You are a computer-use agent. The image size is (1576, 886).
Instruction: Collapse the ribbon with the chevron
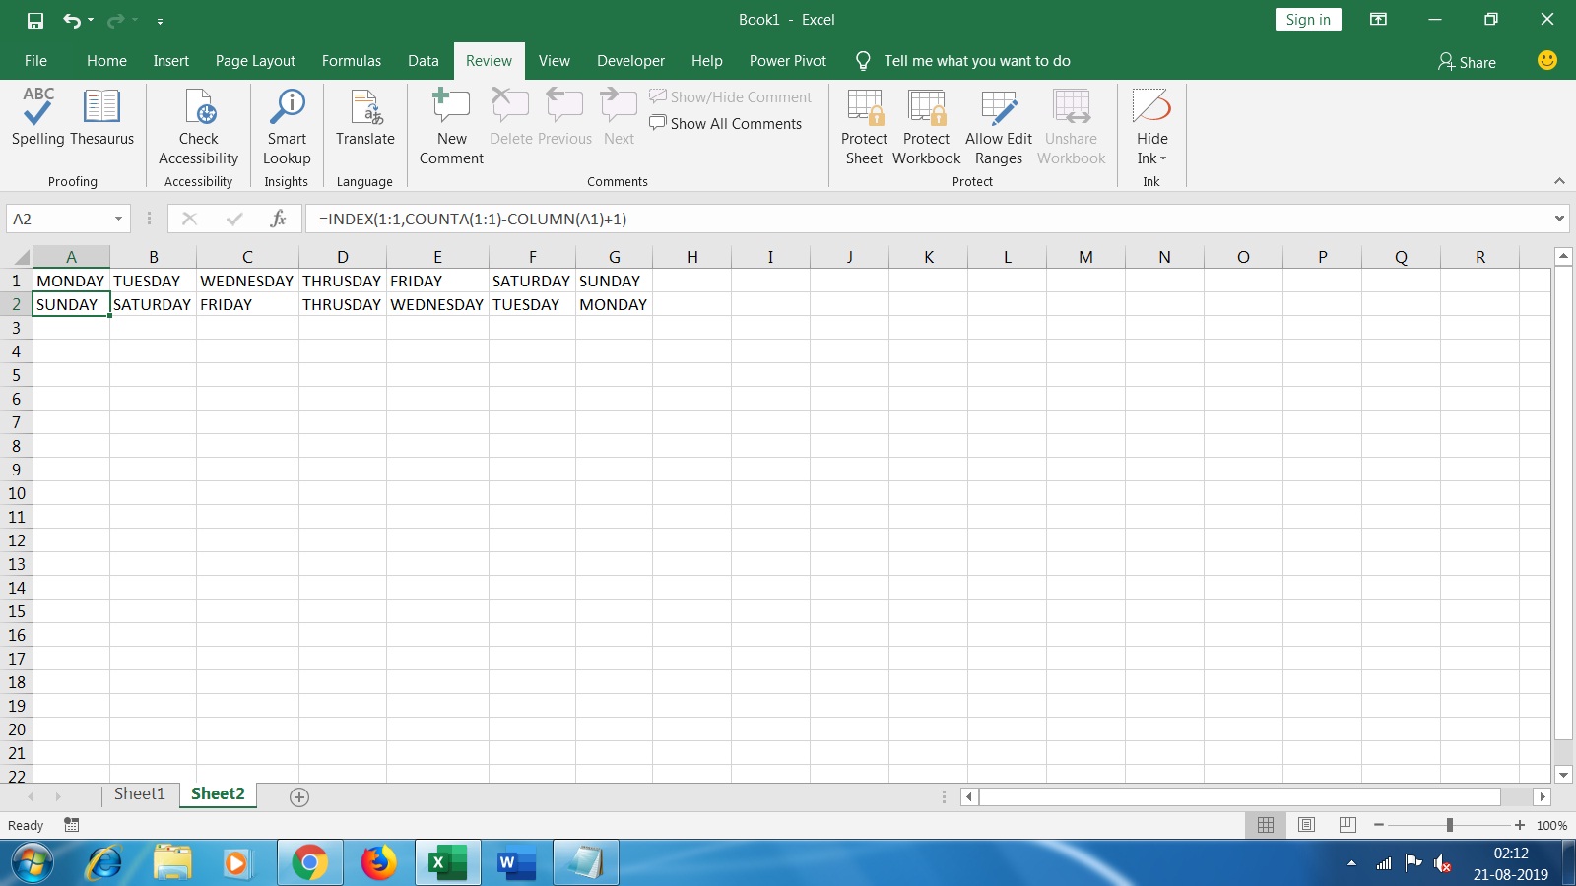click(1559, 181)
